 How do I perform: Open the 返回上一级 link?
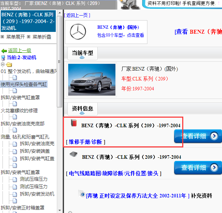pyautogui.click(x=20, y=50)
